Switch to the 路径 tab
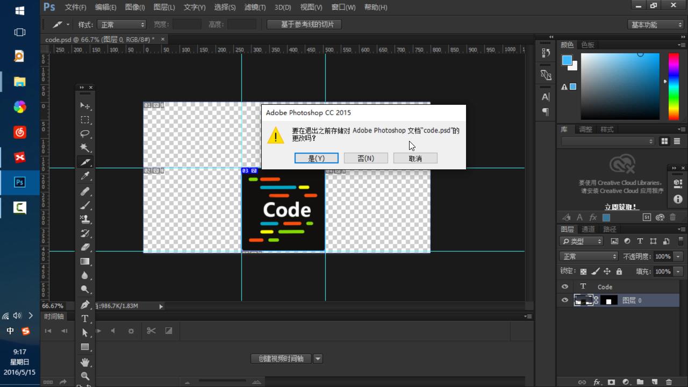The image size is (688, 387). tap(610, 229)
